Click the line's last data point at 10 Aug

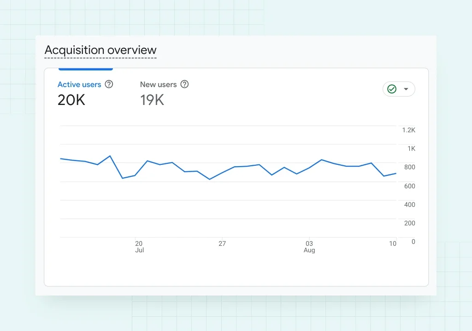[x=396, y=174]
